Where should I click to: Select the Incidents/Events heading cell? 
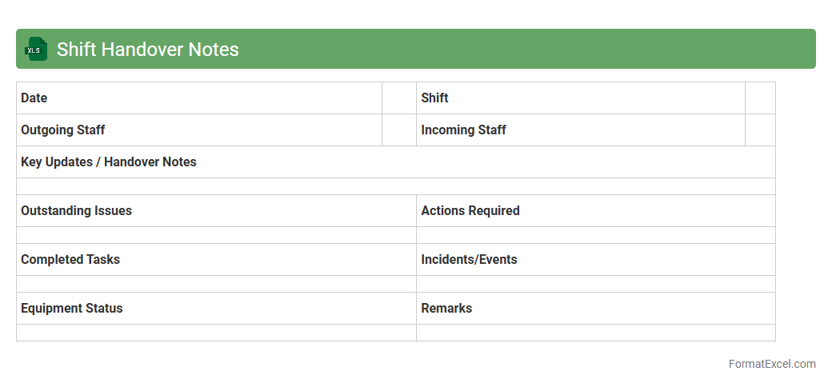[x=595, y=260]
